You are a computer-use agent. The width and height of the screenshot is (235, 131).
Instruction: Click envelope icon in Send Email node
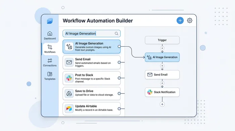coord(150,75)
